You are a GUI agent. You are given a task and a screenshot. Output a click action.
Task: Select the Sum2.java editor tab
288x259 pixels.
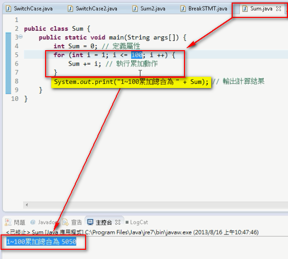point(149,9)
